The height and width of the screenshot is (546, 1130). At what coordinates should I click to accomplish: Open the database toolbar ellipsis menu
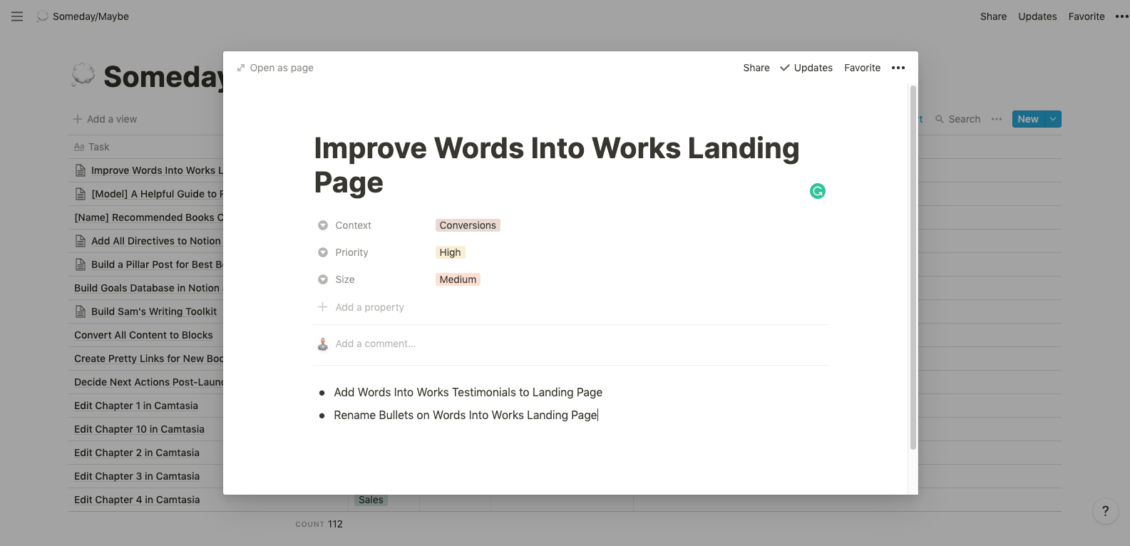point(997,119)
